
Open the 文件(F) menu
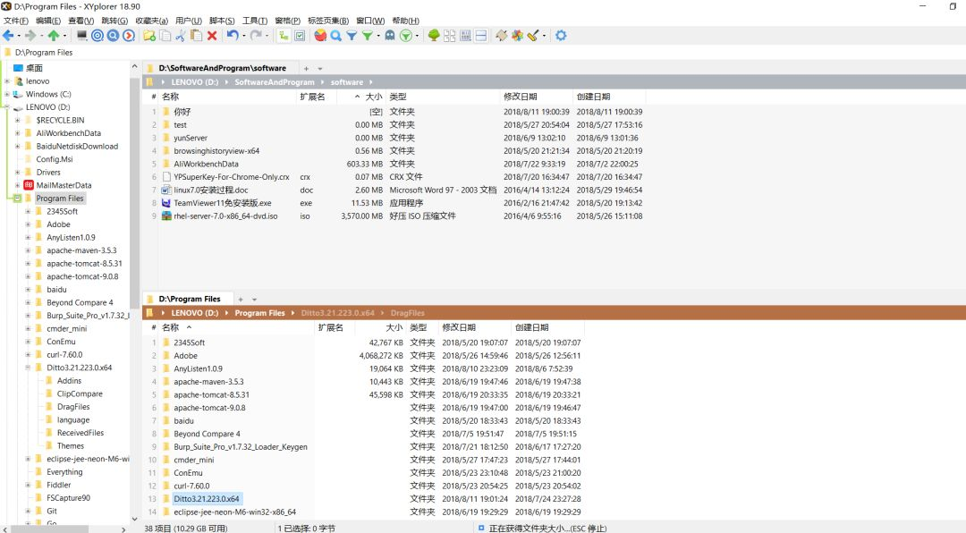point(16,21)
